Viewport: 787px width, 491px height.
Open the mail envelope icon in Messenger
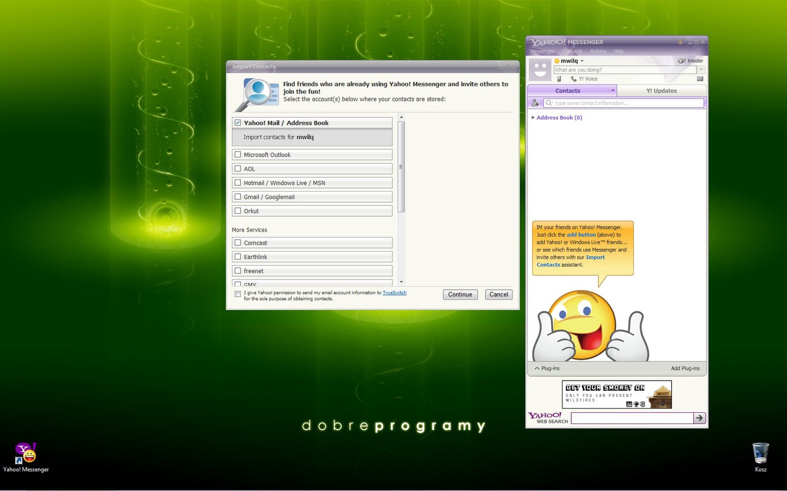[x=700, y=79]
